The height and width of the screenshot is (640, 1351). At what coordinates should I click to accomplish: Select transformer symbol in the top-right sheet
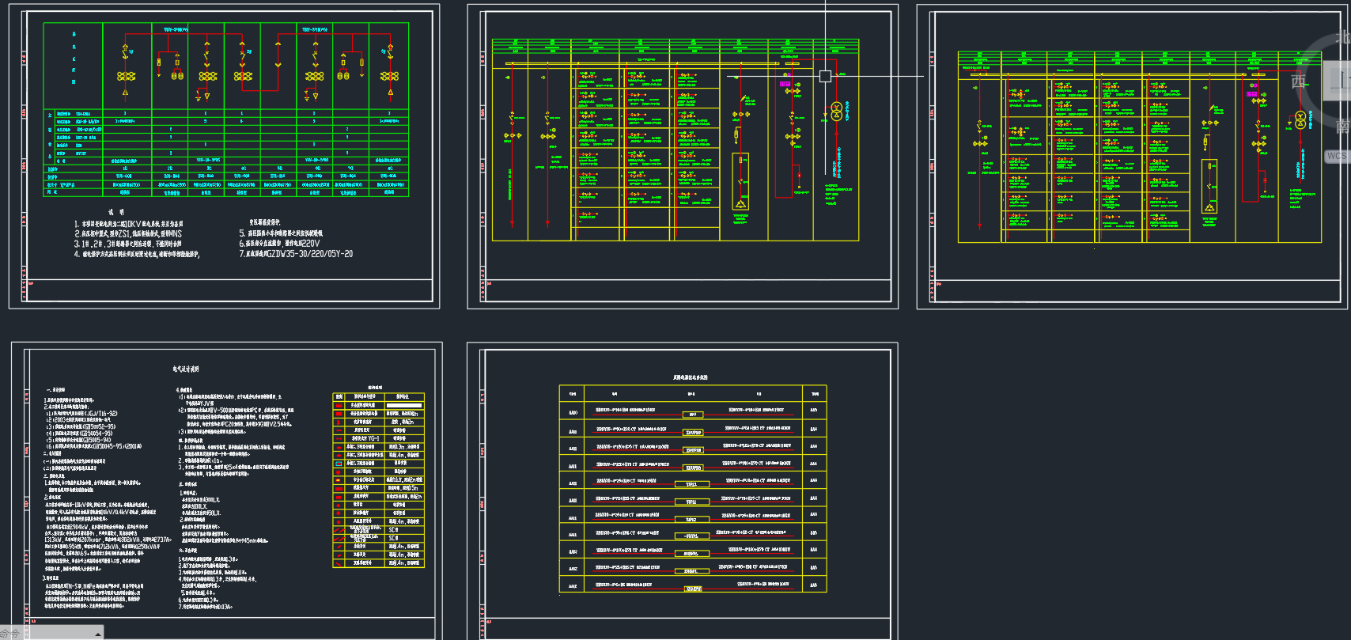coord(1300,120)
